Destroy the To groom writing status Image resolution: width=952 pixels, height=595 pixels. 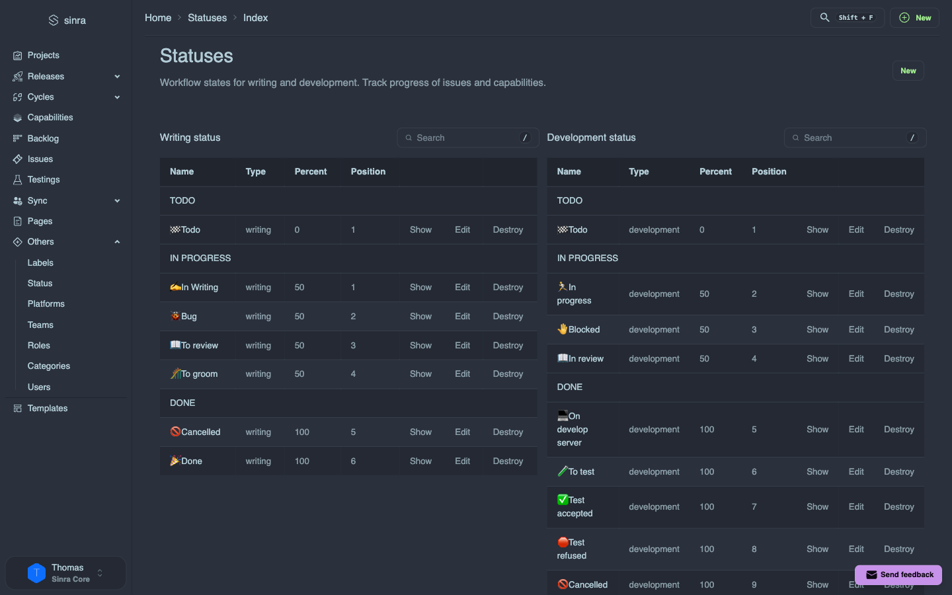pyautogui.click(x=508, y=374)
